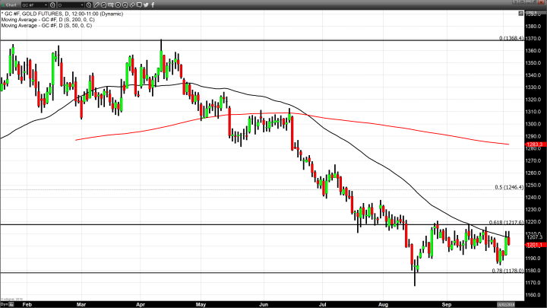Click the Dyn scale toggle at bottom-left
This screenshot has height=308, width=547.
click(x=4, y=304)
